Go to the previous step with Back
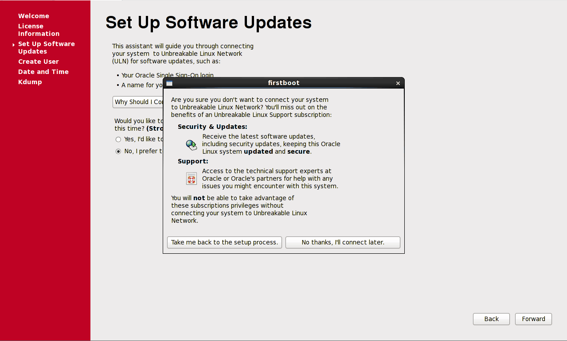Screen dimensions: 567x341 pos(491,319)
